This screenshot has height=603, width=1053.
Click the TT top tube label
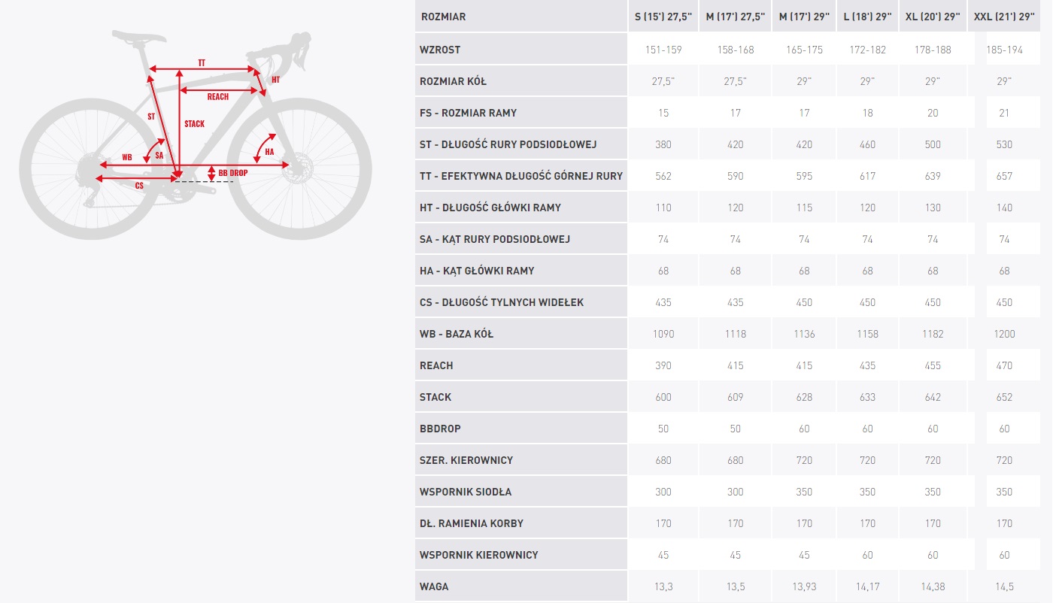[202, 63]
